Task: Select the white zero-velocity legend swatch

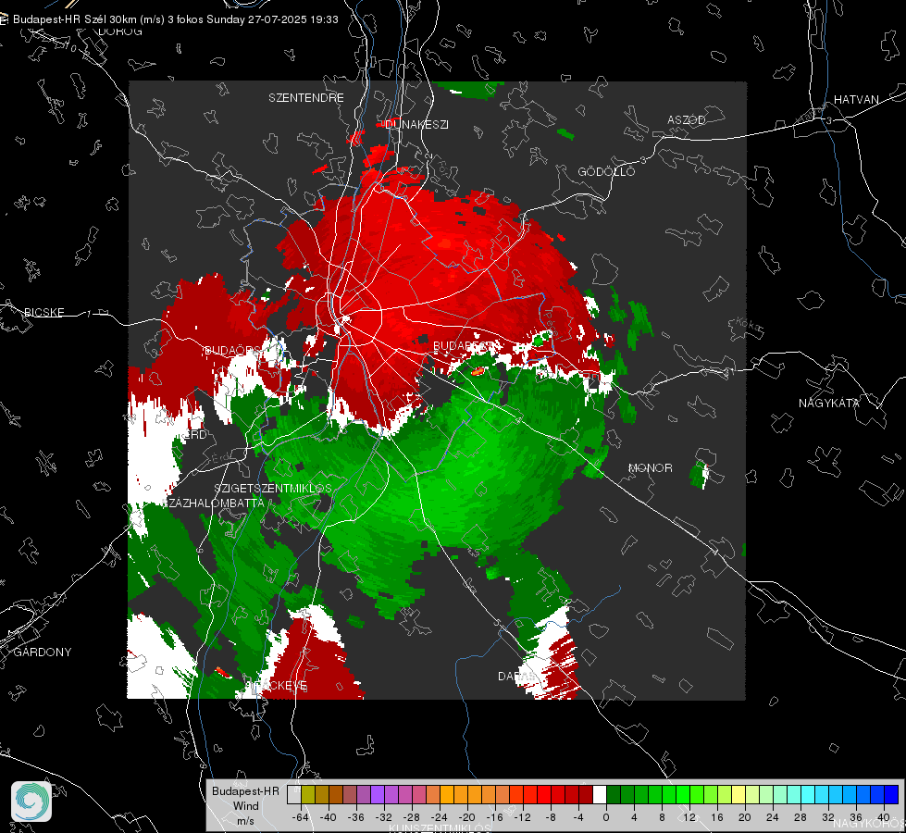Action: pyautogui.click(x=600, y=795)
